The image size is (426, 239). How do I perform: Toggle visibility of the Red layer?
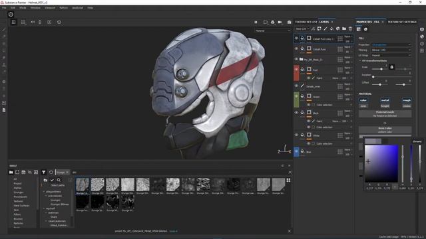[296, 70]
